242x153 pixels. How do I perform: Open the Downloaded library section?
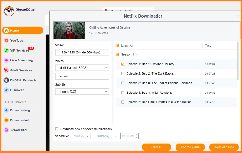tap(20, 120)
